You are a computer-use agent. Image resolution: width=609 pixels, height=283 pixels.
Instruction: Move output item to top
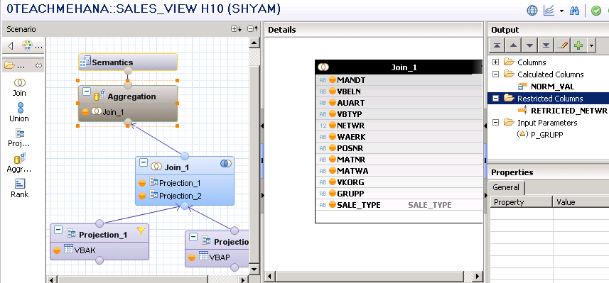[x=497, y=45]
